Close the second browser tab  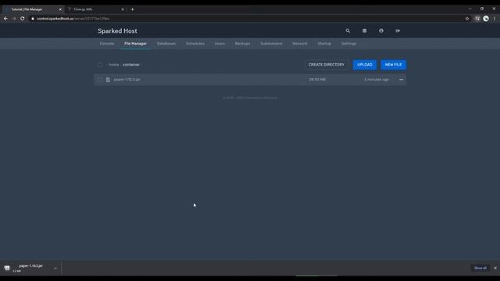[x=123, y=9]
